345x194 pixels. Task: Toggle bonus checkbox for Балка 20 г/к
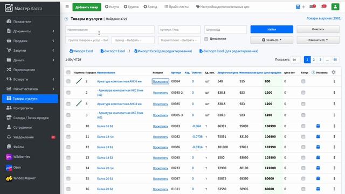pos(303,168)
